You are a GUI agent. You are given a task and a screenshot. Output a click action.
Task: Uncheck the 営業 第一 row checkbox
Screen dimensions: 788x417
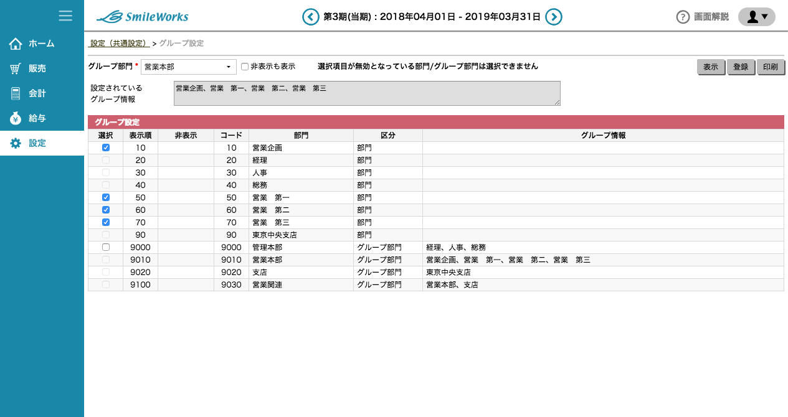(106, 197)
